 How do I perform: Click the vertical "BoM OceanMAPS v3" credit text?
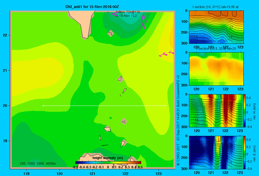pos(178,91)
